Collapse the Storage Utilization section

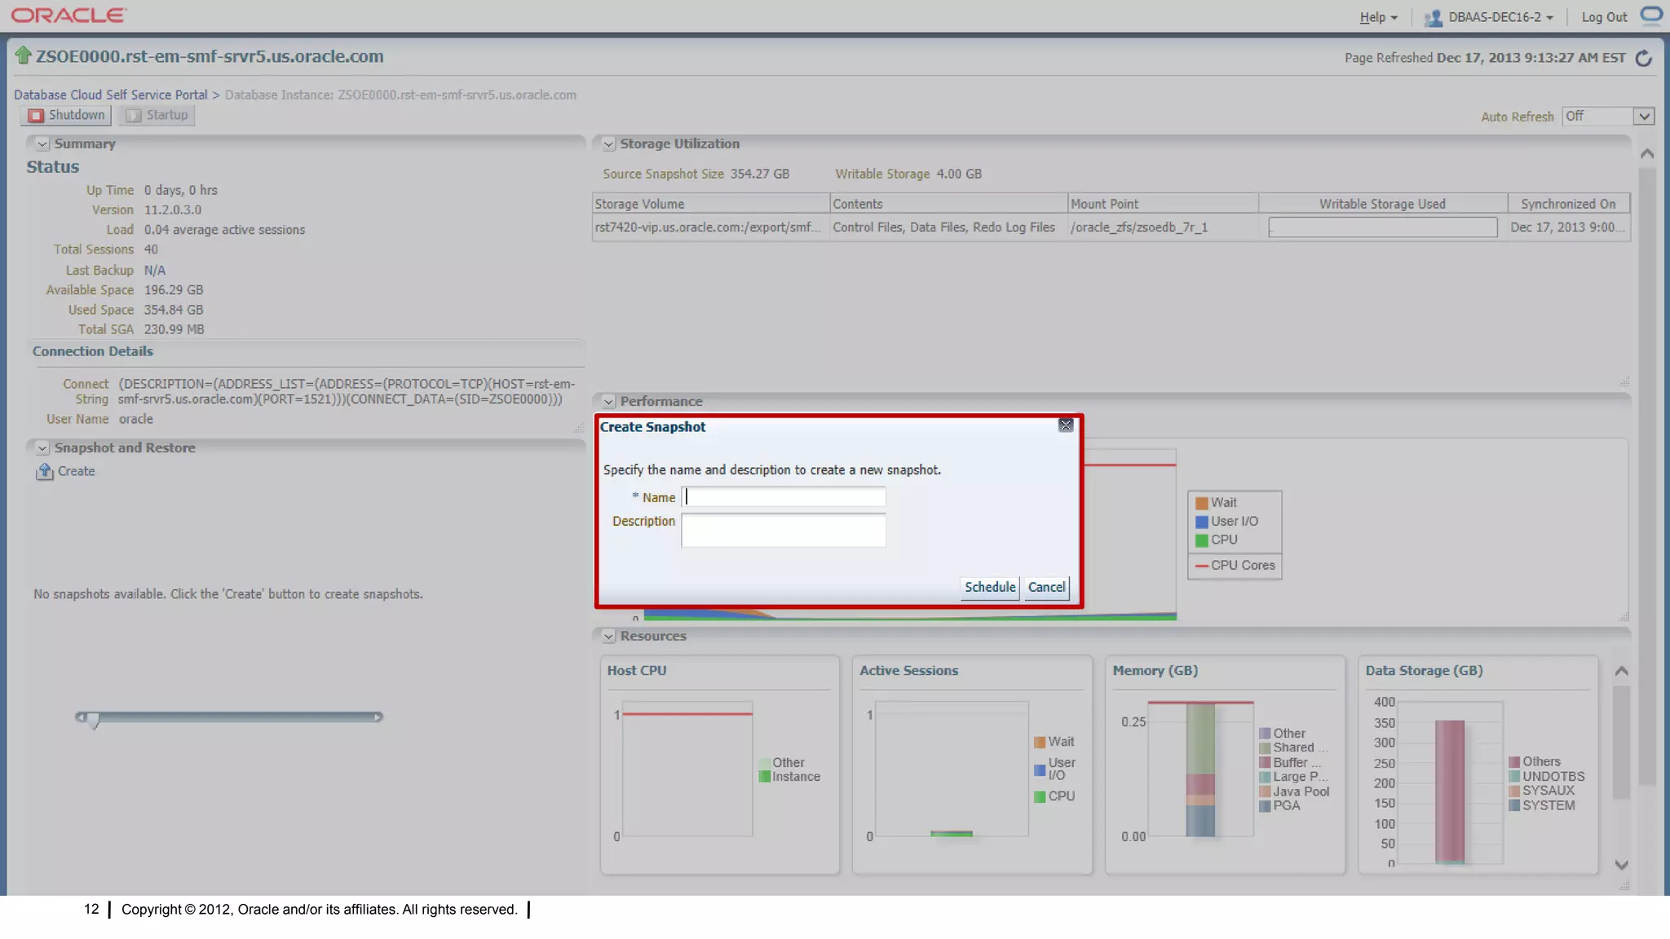point(608,144)
